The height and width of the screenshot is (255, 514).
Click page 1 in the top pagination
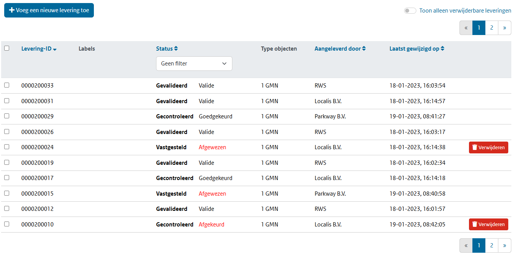click(479, 28)
